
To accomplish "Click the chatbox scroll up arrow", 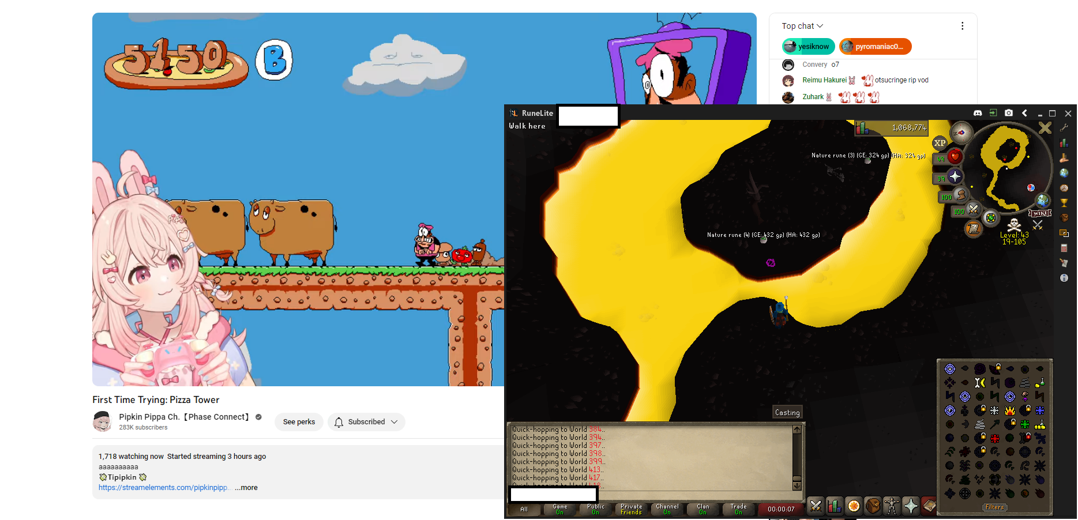I will coord(797,429).
